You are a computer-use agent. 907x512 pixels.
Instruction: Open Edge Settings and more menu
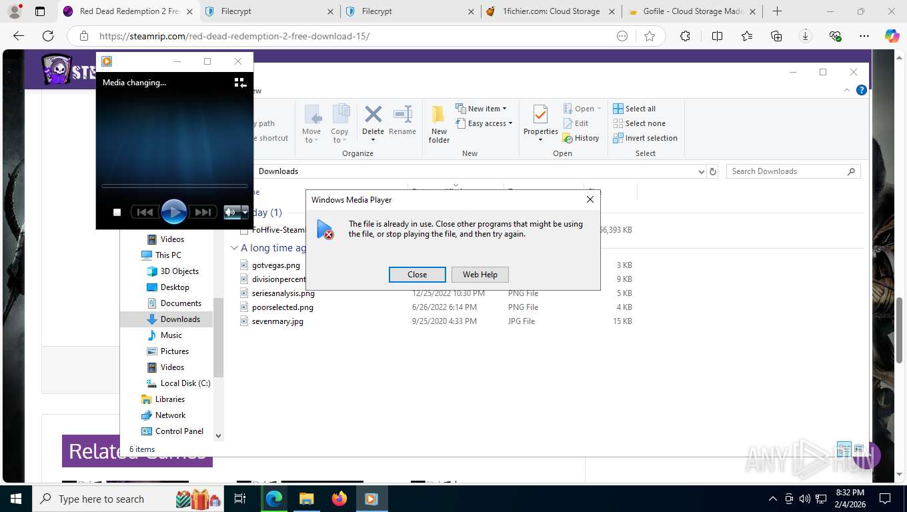point(864,36)
